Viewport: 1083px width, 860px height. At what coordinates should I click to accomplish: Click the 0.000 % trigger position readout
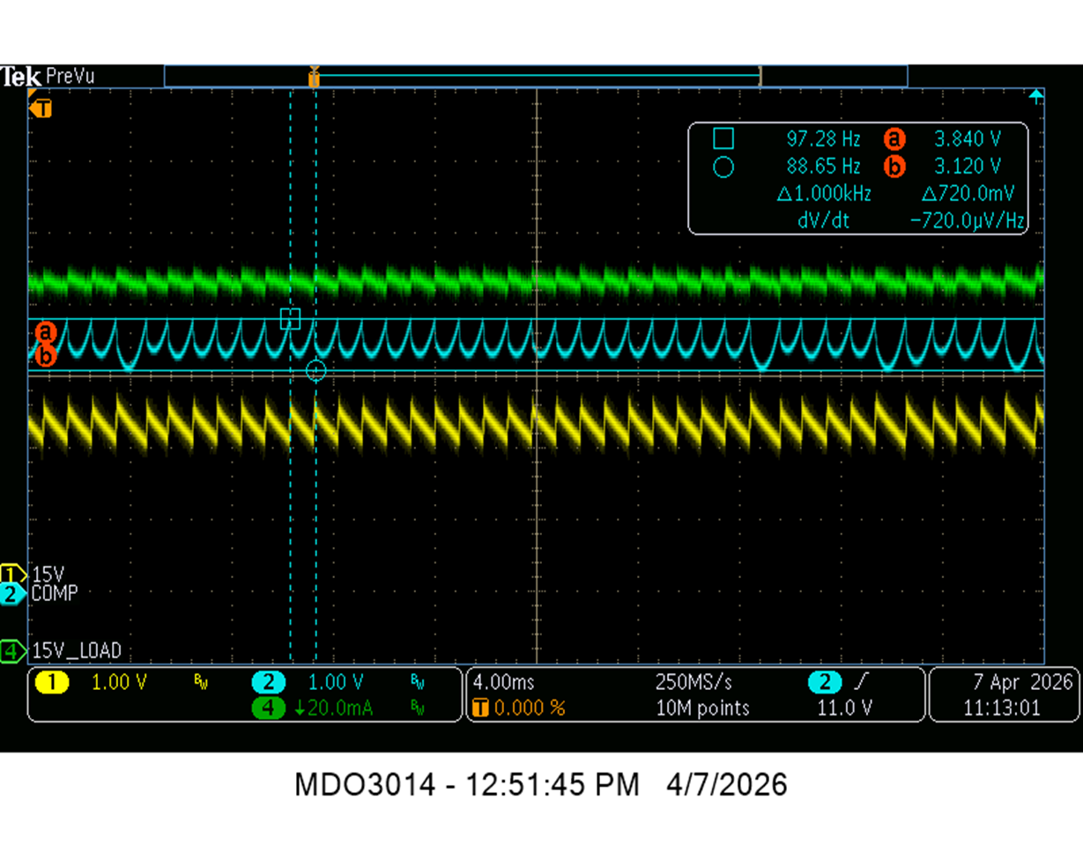click(x=519, y=708)
